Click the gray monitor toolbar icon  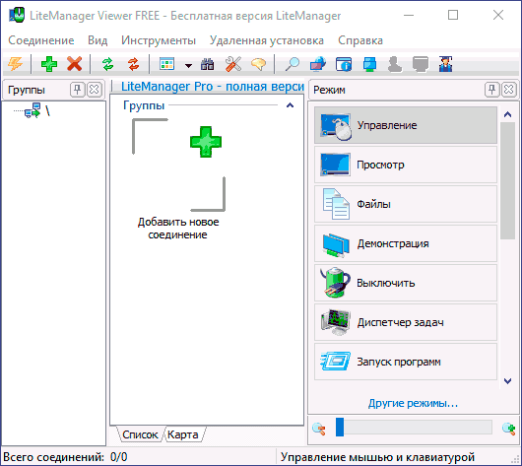(421, 64)
